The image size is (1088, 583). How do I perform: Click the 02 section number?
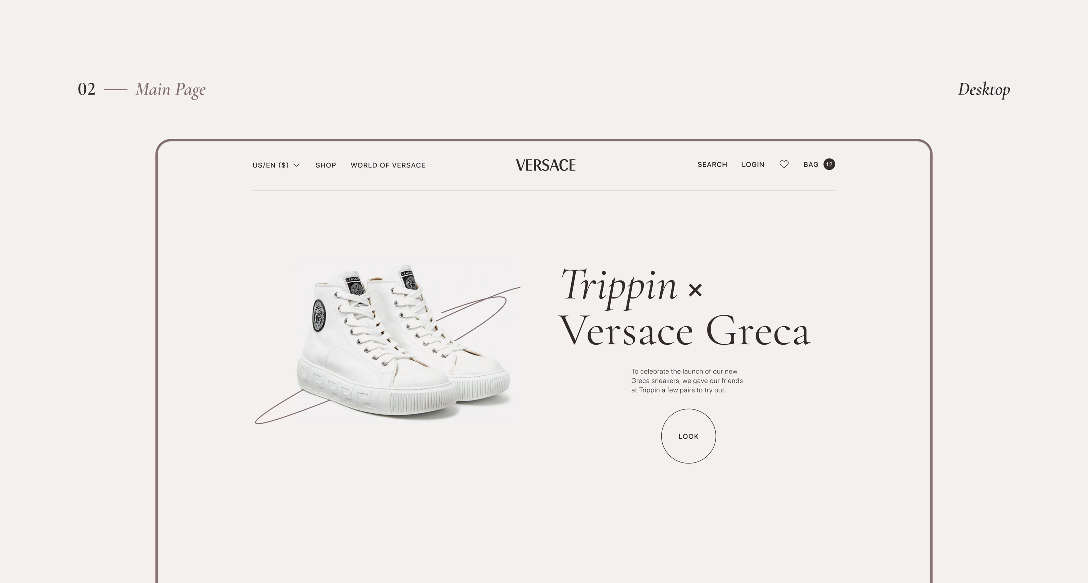click(x=87, y=89)
